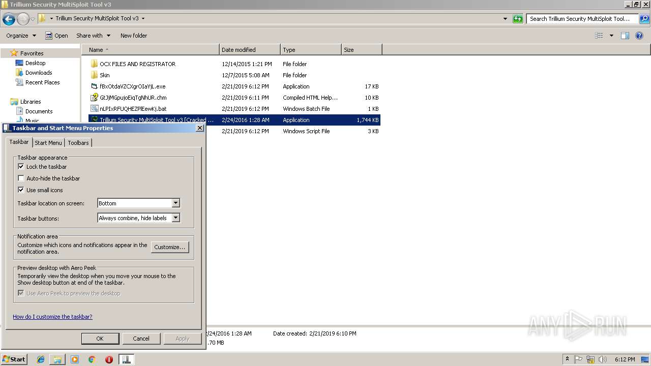
Task: Switch to the Taskbar tab
Action: (x=19, y=142)
